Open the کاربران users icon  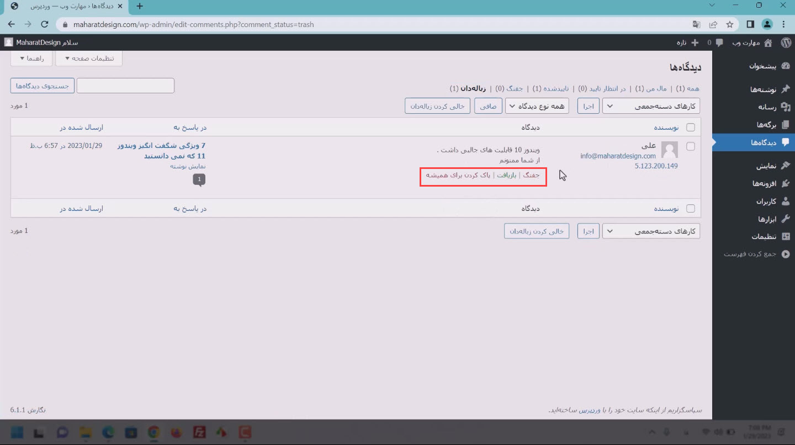[786, 201]
